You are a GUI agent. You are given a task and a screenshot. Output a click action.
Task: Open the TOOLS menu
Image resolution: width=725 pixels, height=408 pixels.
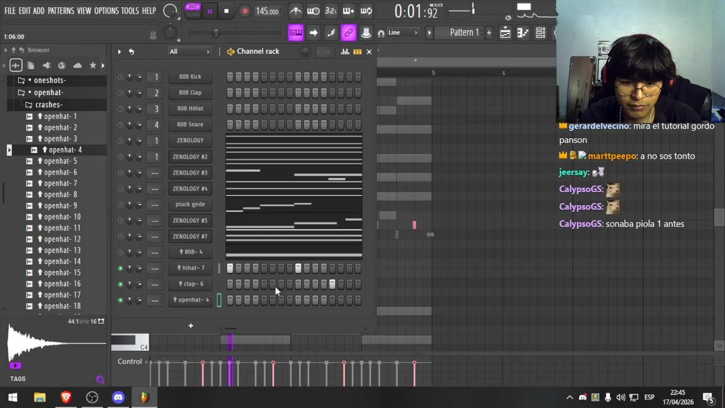coord(130,11)
